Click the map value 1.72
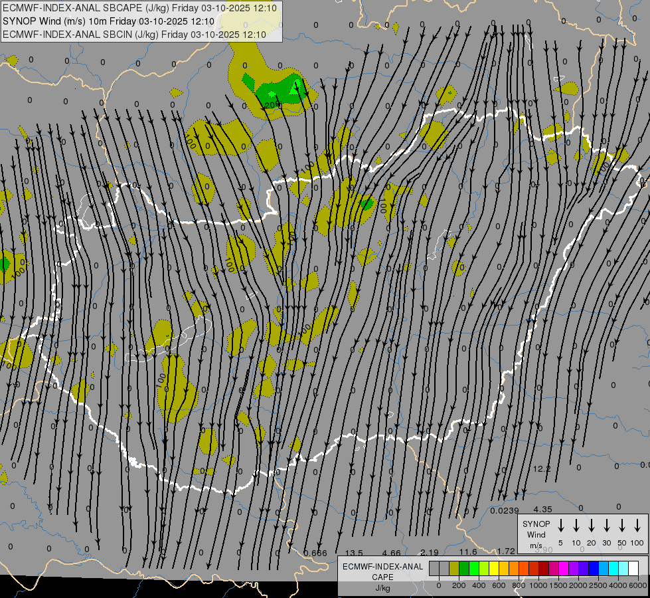Image resolution: width=650 pixels, height=598 pixels. click(506, 551)
